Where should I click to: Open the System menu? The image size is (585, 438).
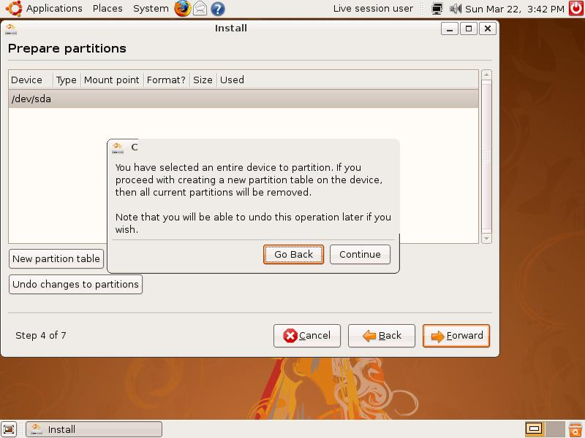coord(151,8)
